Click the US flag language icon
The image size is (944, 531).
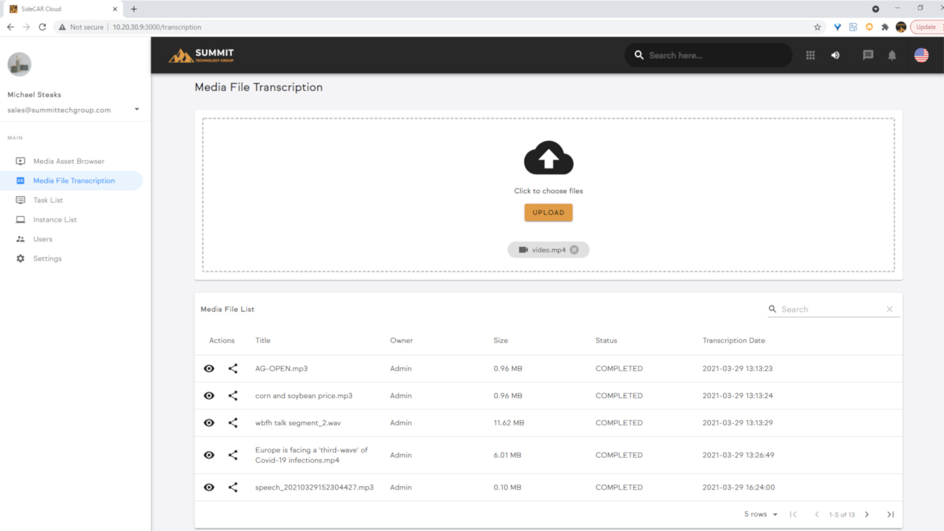tap(921, 55)
